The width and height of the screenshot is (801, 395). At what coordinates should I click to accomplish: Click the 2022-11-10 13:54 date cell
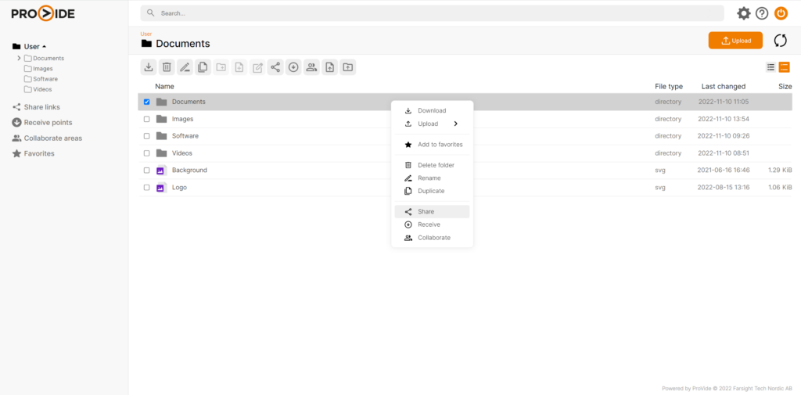724,119
